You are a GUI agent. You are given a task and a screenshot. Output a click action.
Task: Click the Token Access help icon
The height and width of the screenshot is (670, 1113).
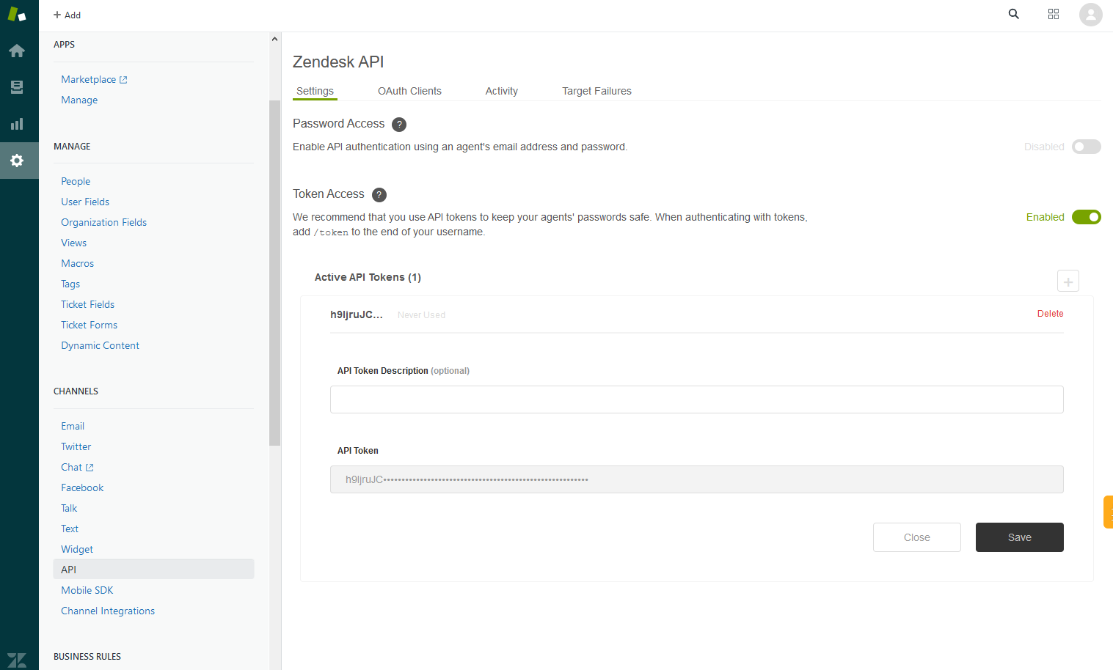click(379, 195)
